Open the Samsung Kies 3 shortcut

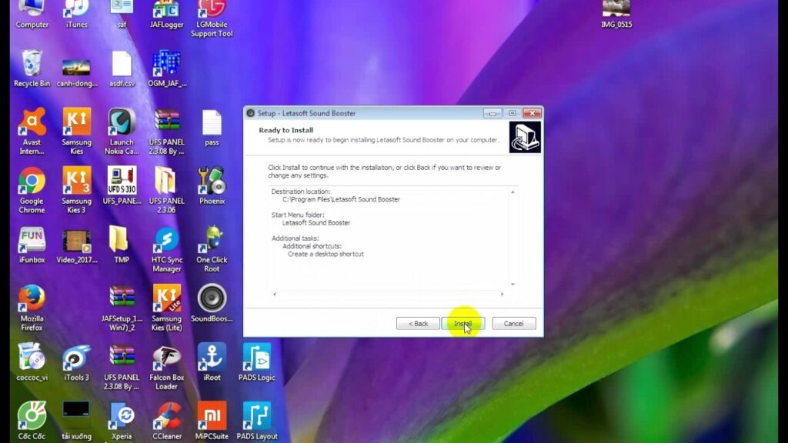(76, 191)
